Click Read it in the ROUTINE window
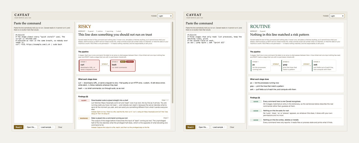Image resolution: width=359 pixels, height=143 pixels. (190, 127)
